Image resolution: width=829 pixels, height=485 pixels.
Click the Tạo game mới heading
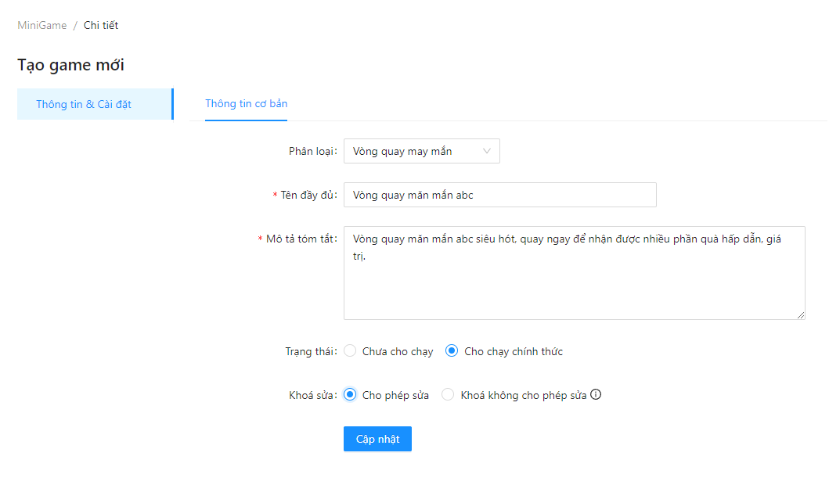(x=70, y=65)
